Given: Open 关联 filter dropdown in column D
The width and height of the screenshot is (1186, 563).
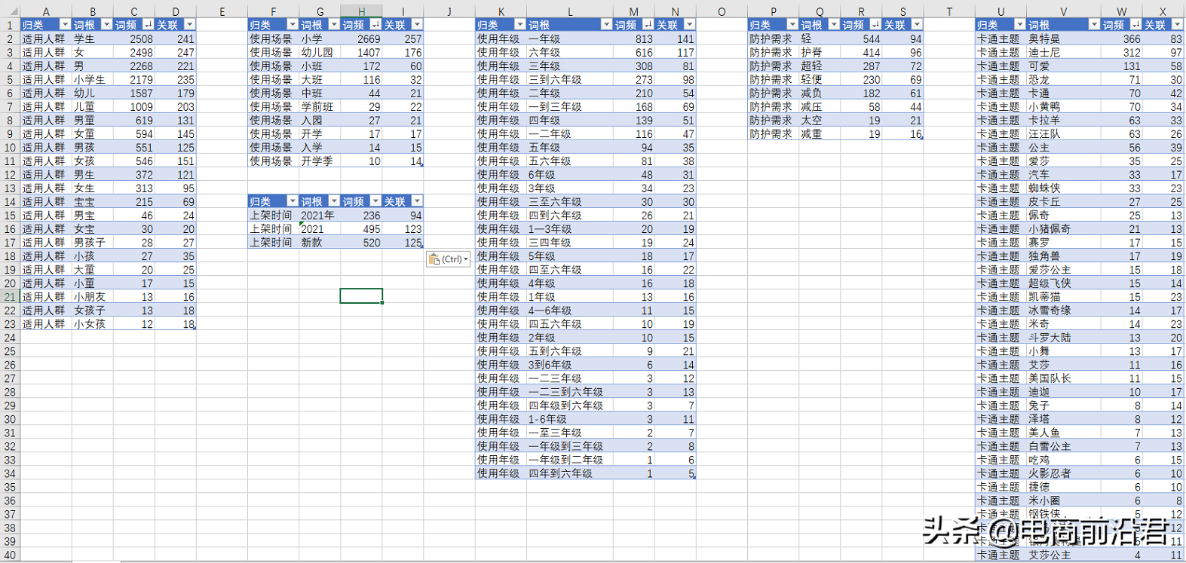Looking at the screenshot, I should pyautogui.click(x=189, y=25).
